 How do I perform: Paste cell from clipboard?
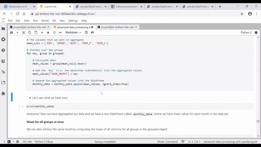point(36,33)
